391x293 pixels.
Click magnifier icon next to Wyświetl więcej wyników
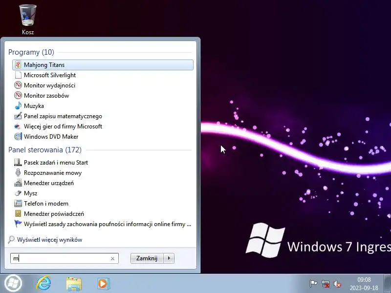click(x=11, y=240)
